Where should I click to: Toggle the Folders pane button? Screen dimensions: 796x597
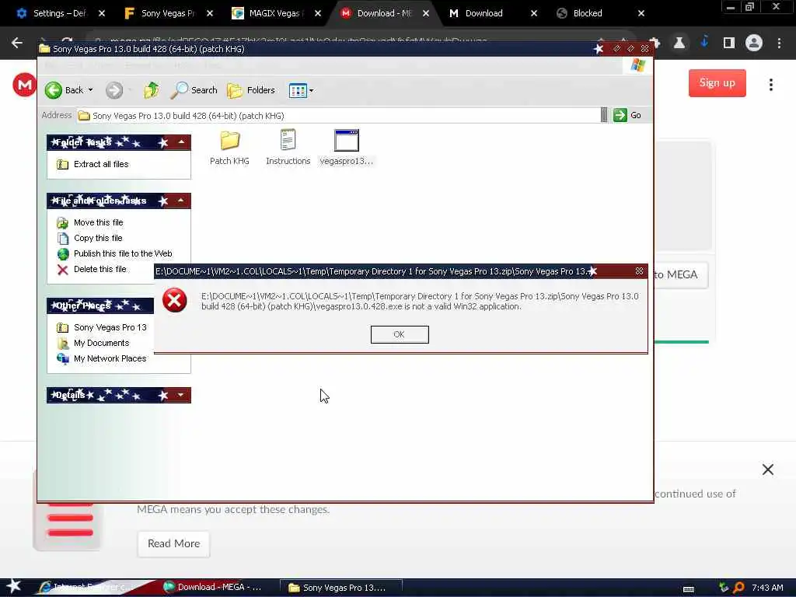(x=251, y=90)
